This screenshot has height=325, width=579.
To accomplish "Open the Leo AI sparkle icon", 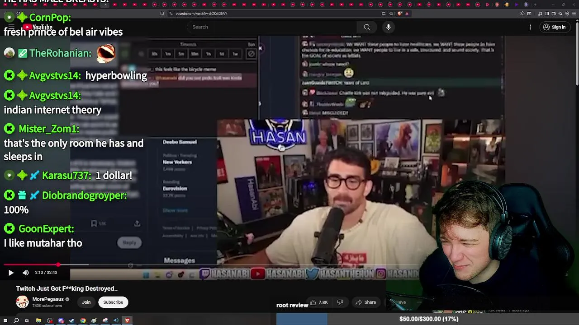I will tap(560, 14).
